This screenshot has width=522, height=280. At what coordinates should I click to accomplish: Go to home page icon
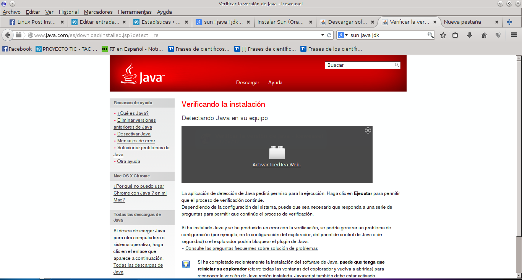click(x=484, y=35)
